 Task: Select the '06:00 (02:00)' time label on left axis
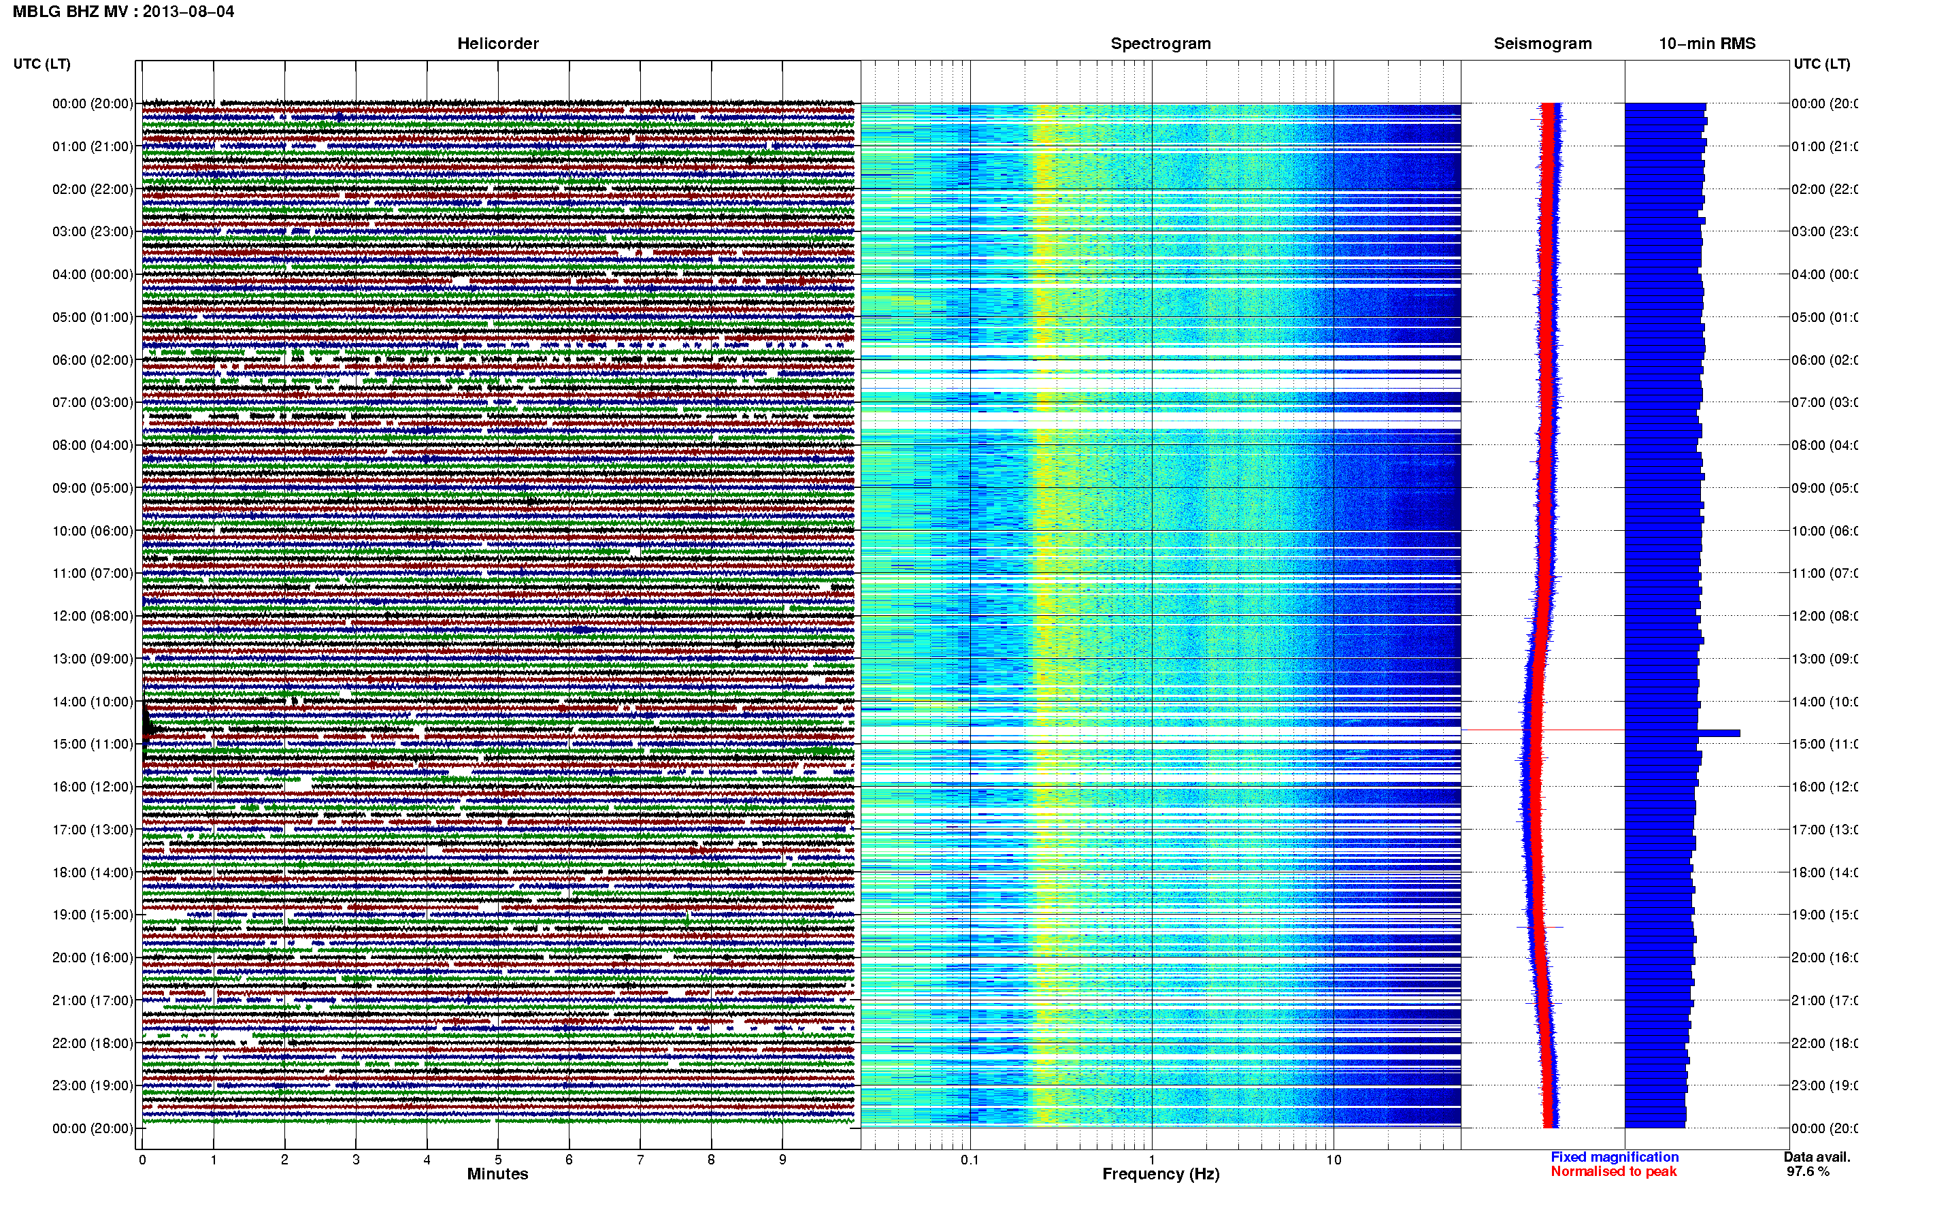point(93,360)
